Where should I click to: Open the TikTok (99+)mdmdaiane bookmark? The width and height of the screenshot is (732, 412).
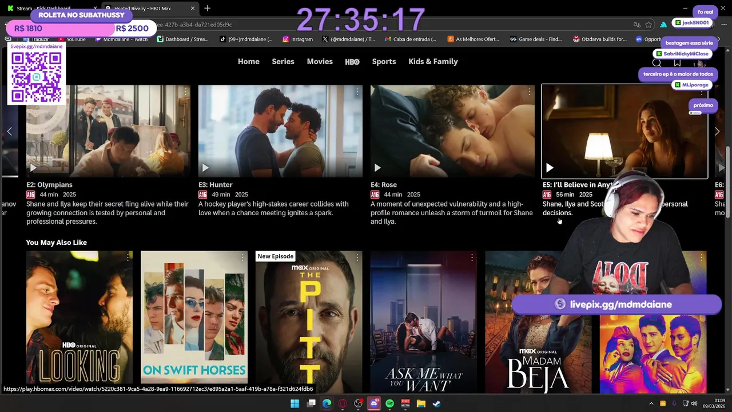point(246,39)
